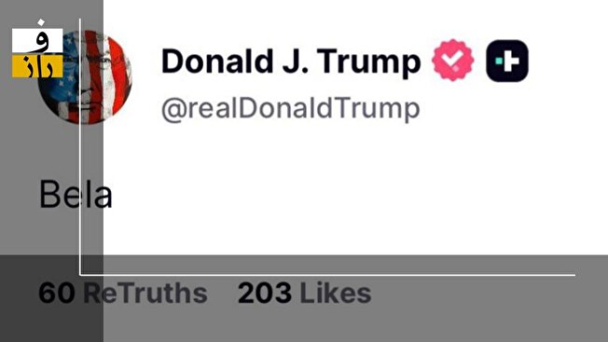
Task: Click the number 60 before ReTruths
Action: tap(57, 293)
